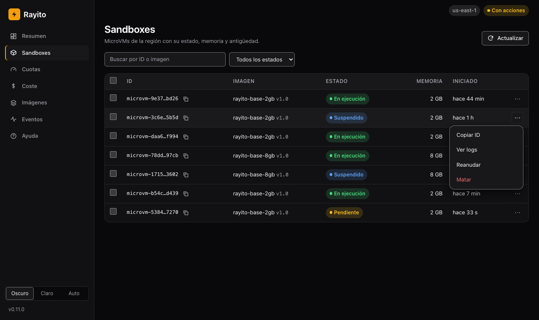Click the Ayuda question mark icon

click(13, 136)
